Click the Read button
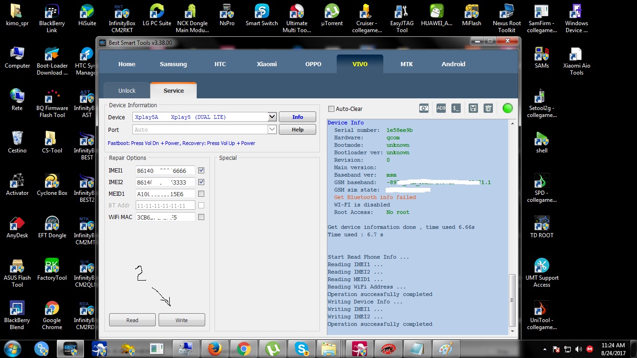Image resolution: width=637 pixels, height=358 pixels. (132, 320)
